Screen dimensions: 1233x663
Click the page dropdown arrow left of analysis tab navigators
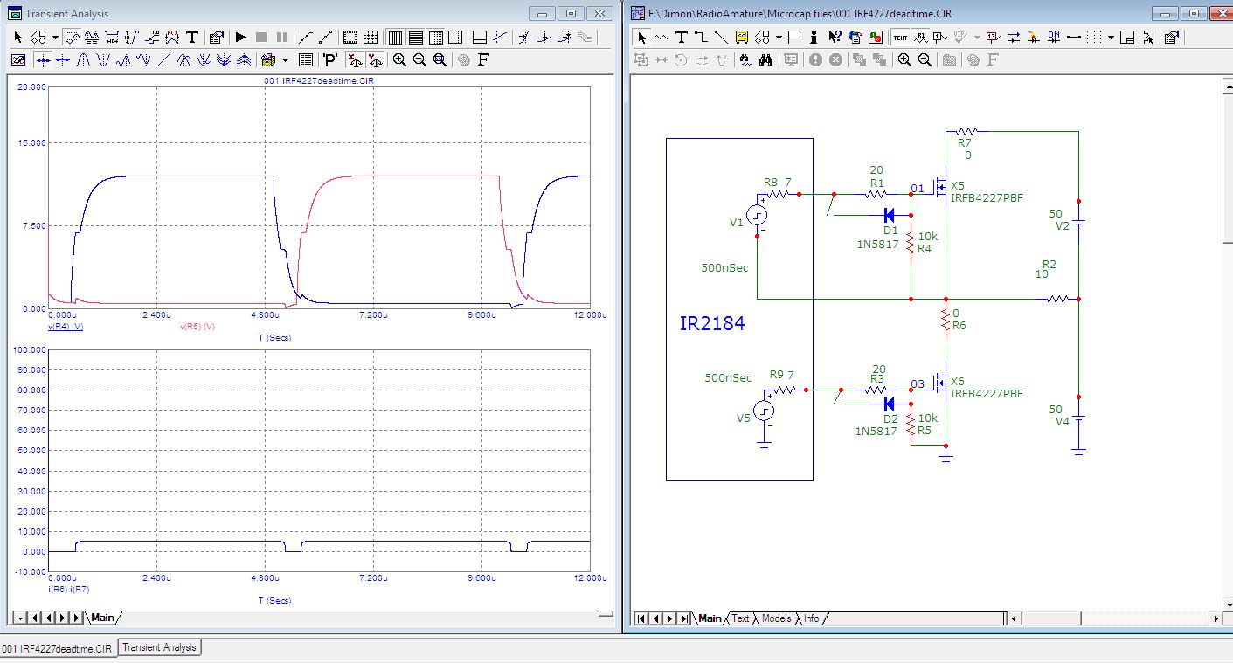[x=18, y=618]
